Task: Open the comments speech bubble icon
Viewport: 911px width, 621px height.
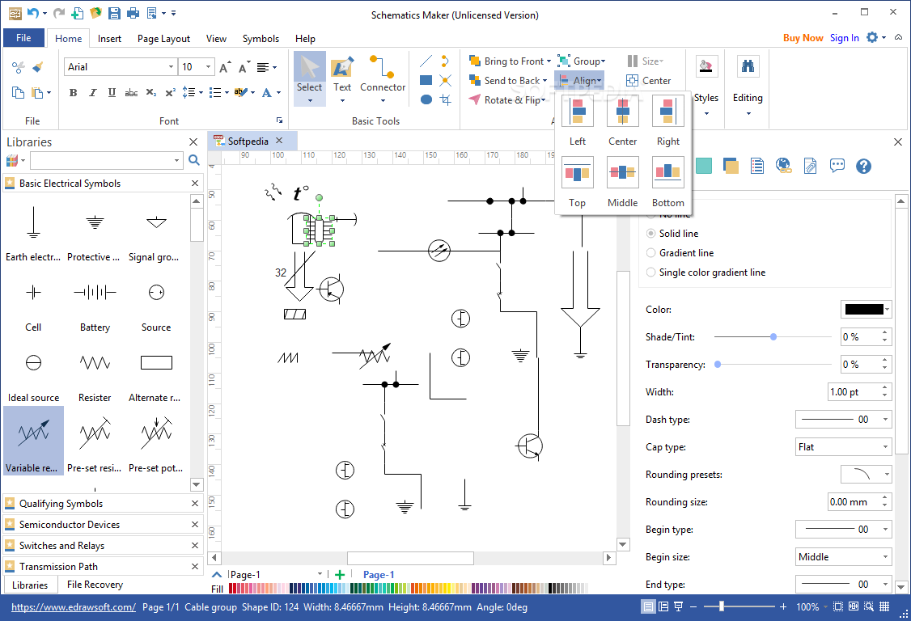Action: pyautogui.click(x=837, y=166)
